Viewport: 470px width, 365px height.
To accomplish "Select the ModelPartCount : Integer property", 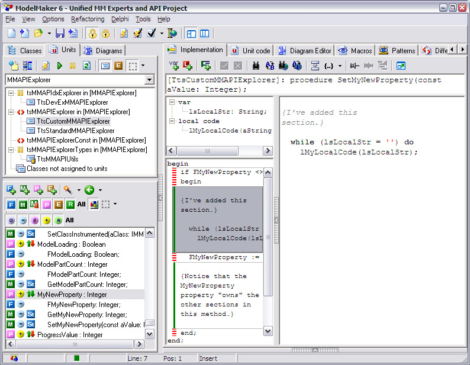I will pos(72,264).
